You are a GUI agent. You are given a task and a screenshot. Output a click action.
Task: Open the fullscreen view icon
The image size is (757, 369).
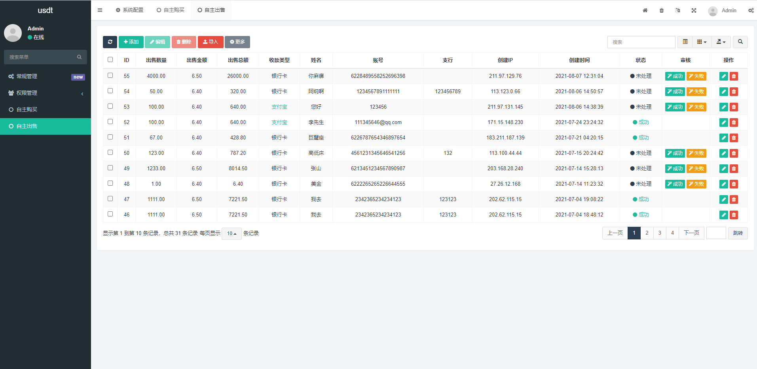694,11
